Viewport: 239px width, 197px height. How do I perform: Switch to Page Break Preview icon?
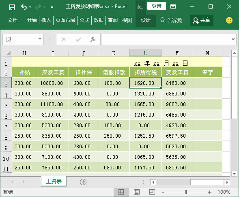[152, 192]
